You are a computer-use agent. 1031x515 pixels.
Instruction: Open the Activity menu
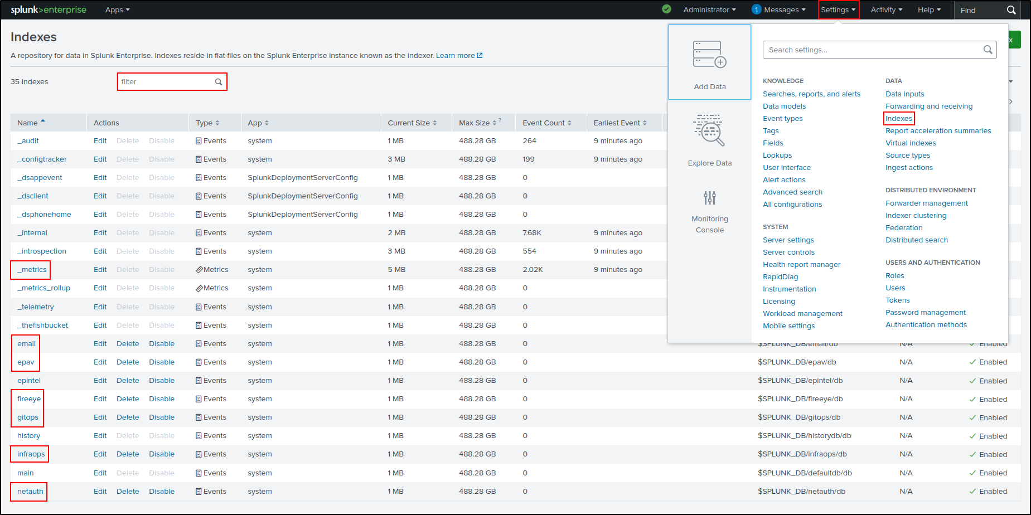885,9
